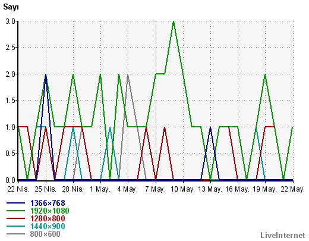The height and width of the screenshot is (241, 309).
Task: Select the 1920×1080 legend label
Action: coord(50,211)
